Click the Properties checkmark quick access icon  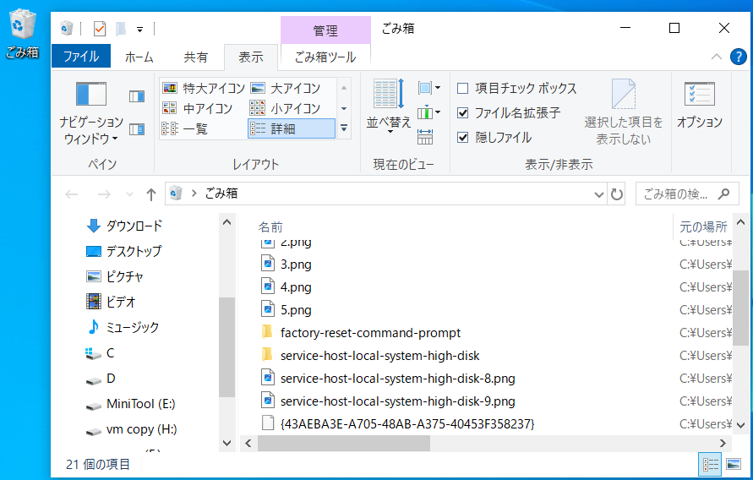tap(100, 29)
